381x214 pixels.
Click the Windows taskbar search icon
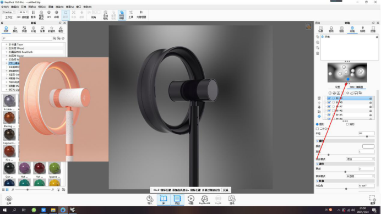point(14,210)
